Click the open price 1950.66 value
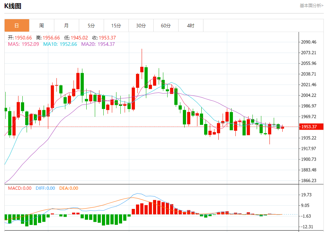327x232 pixels. (x=23, y=38)
